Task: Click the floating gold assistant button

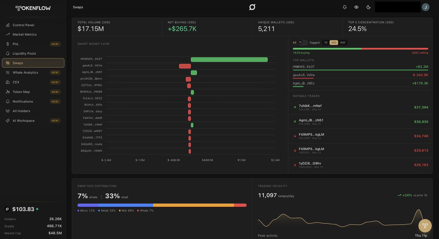Action: pos(425,225)
